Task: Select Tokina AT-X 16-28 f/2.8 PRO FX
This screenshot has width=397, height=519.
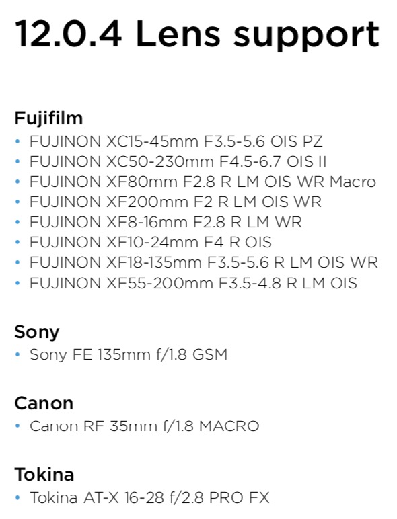Action: tap(149, 497)
